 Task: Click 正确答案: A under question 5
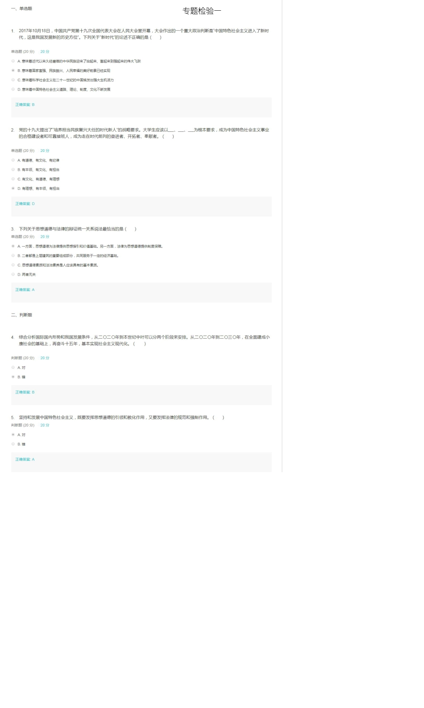click(25, 460)
